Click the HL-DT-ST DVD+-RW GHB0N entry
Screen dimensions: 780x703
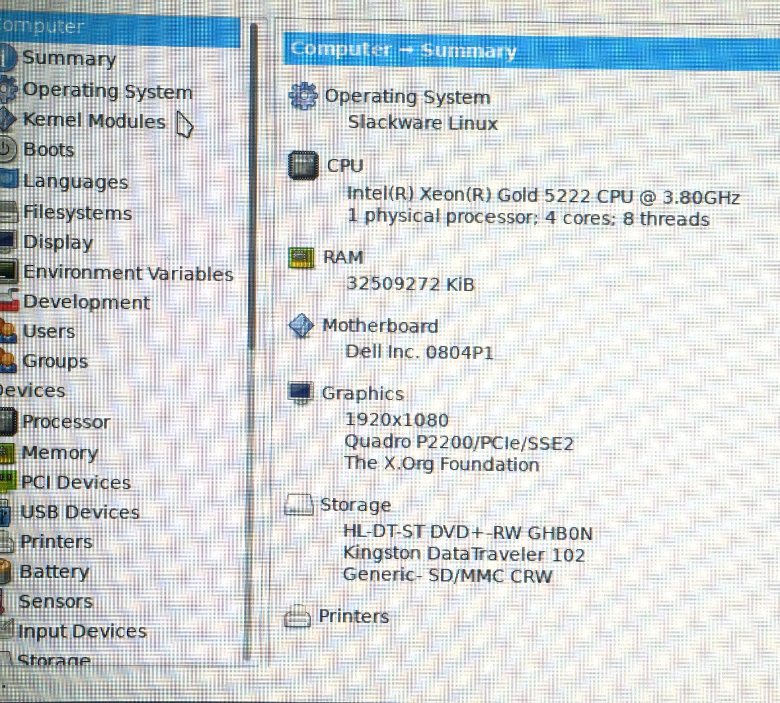(467, 532)
